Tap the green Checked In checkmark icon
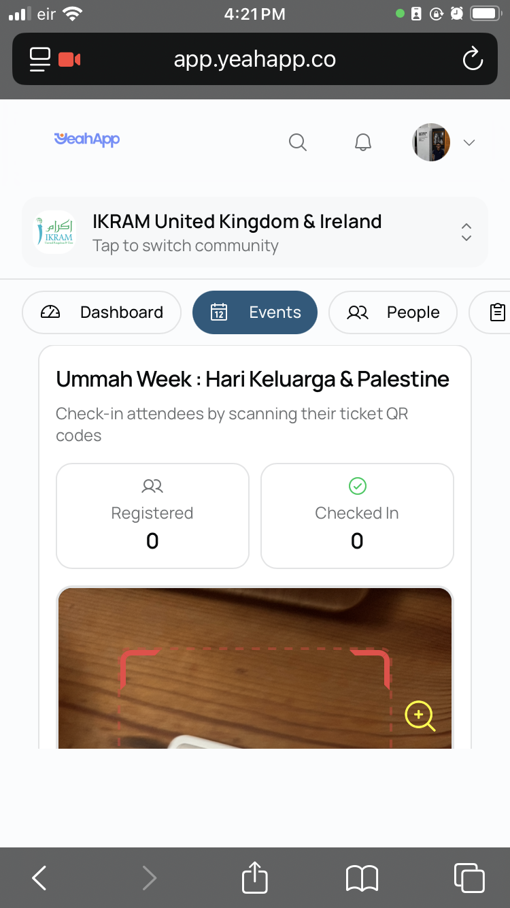 point(356,486)
